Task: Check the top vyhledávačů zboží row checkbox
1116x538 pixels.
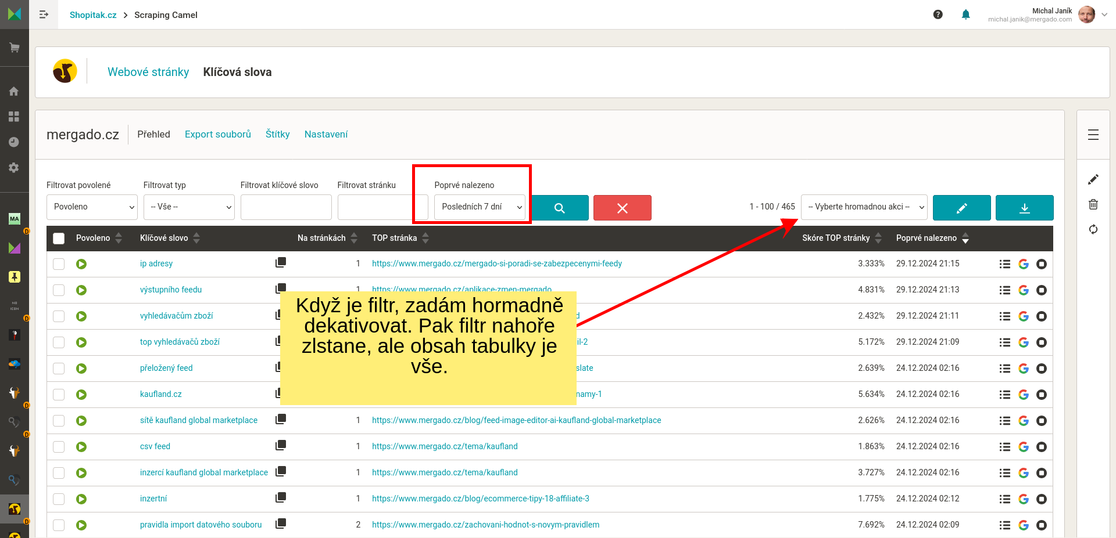Action: [x=59, y=342]
